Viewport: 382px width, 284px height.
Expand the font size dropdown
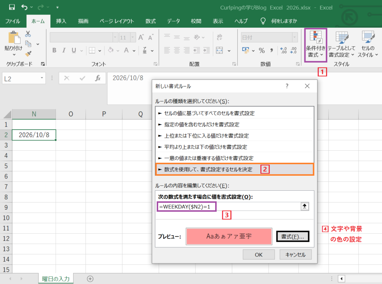pyautogui.click(x=133, y=38)
